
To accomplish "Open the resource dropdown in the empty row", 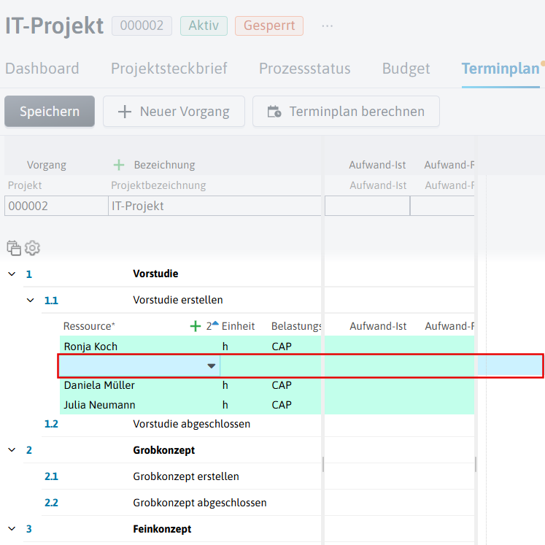I will point(212,366).
